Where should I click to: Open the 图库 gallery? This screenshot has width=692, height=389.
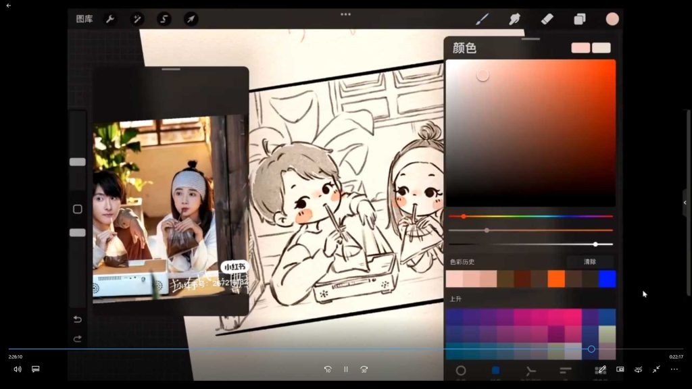tap(84, 19)
